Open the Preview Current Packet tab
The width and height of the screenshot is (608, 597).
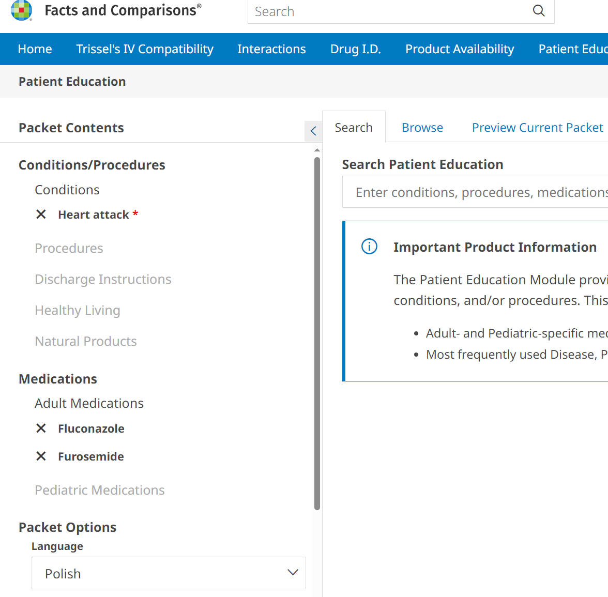pos(537,128)
